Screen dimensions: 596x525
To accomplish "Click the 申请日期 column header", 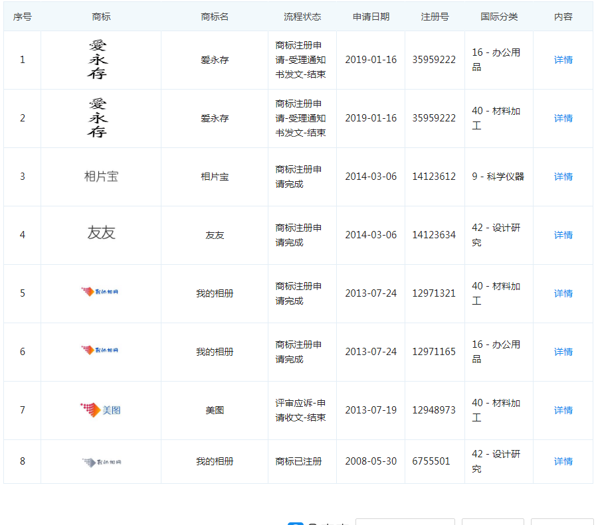I will click(369, 16).
